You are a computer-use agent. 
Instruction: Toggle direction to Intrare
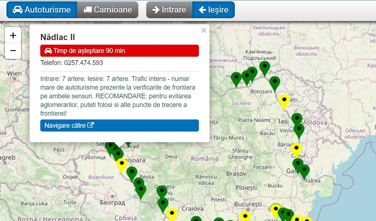pos(169,10)
